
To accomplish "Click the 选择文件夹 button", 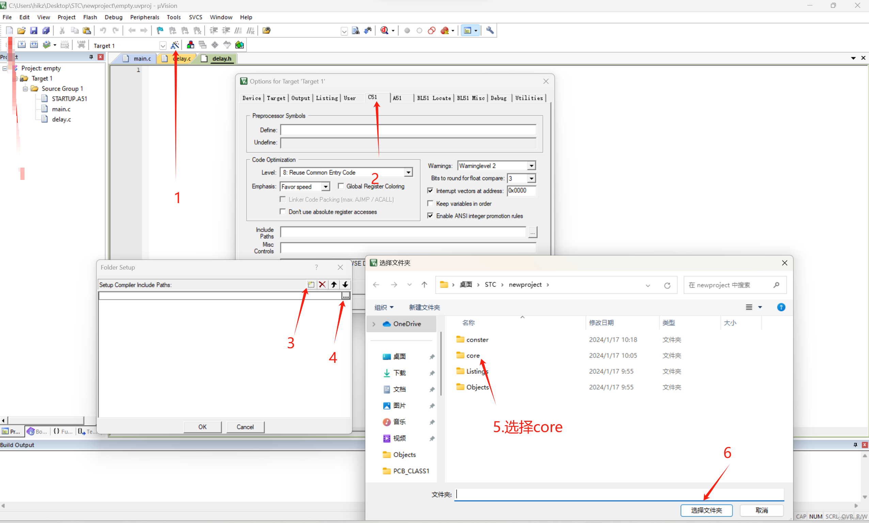I will 706,510.
